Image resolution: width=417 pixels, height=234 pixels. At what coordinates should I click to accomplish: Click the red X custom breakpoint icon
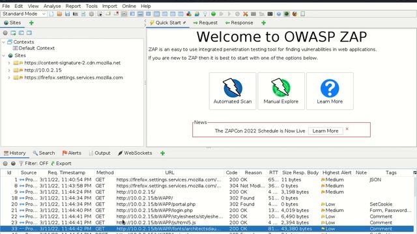coord(246,14)
